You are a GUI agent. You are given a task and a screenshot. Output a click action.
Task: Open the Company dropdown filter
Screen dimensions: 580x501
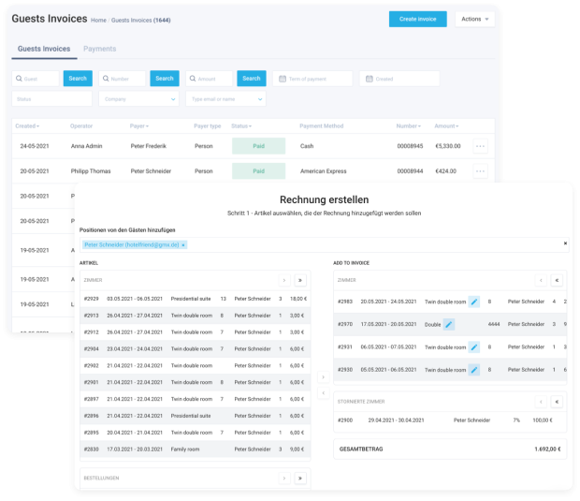tap(138, 99)
